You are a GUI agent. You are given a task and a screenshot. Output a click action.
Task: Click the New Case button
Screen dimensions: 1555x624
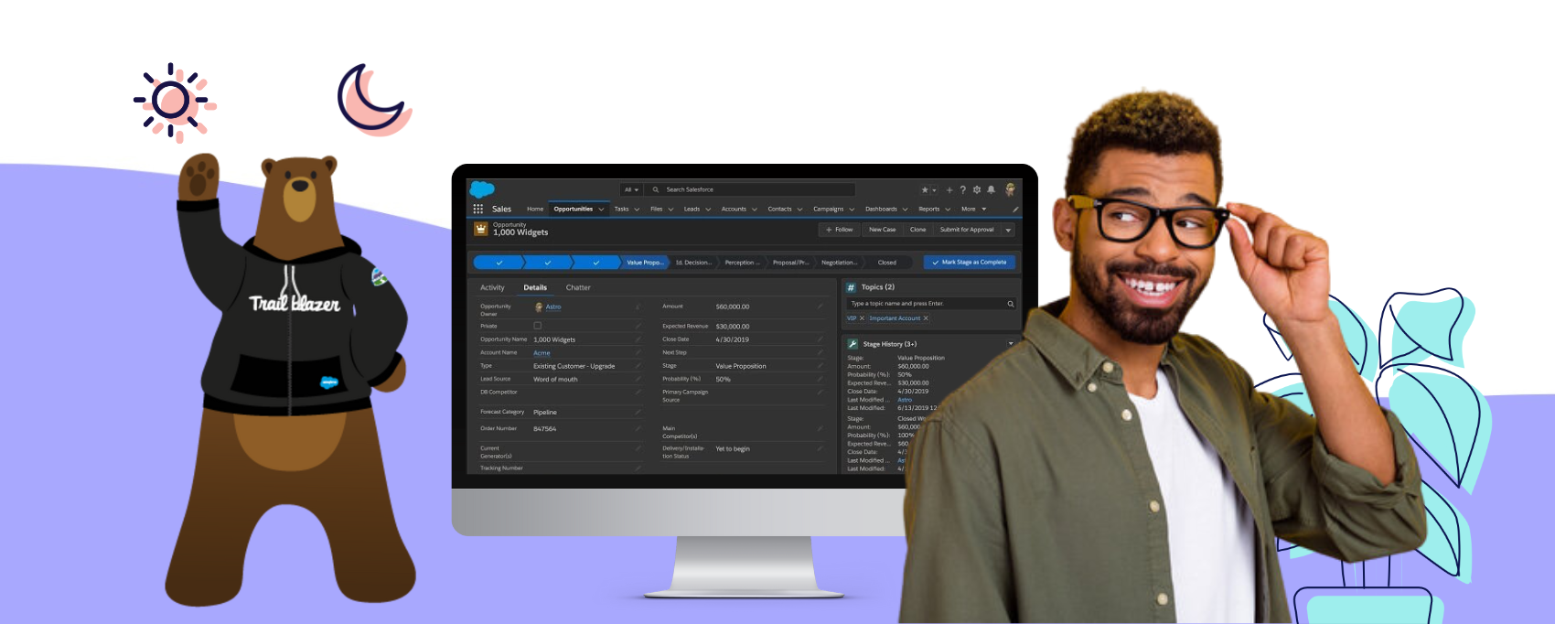point(882,230)
